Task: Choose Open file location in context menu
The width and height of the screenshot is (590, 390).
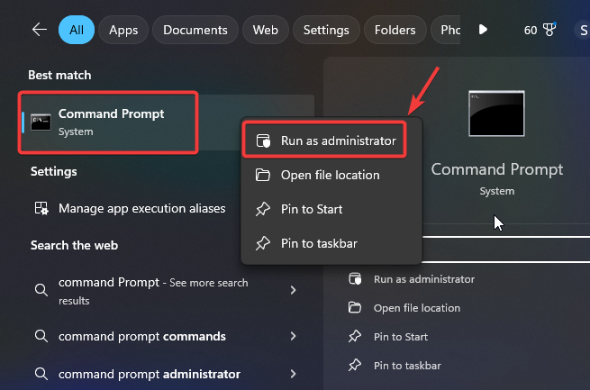Action: point(331,175)
